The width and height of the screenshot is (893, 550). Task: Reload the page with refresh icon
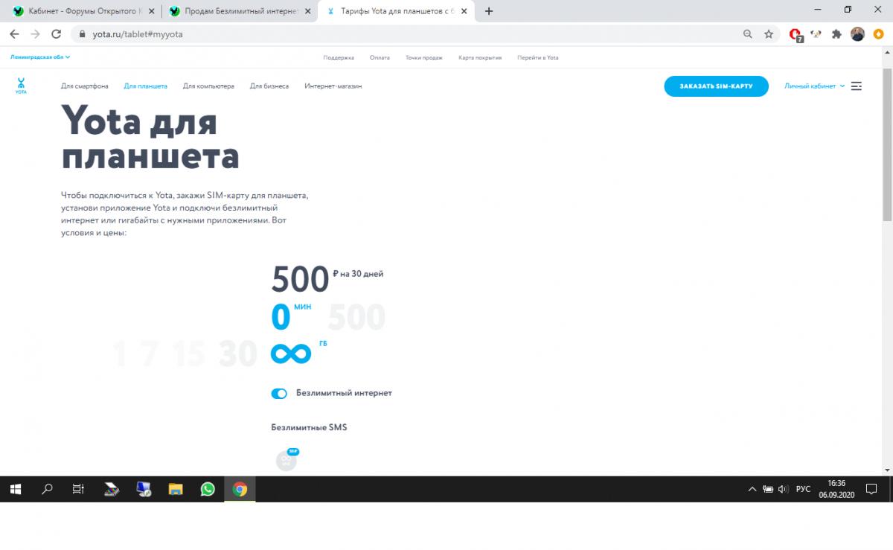pos(57,34)
